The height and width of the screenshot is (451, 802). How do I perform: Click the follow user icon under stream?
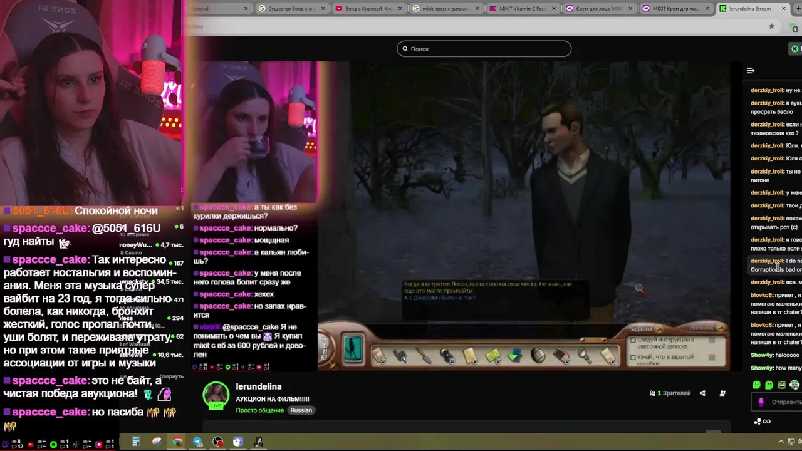722,393
